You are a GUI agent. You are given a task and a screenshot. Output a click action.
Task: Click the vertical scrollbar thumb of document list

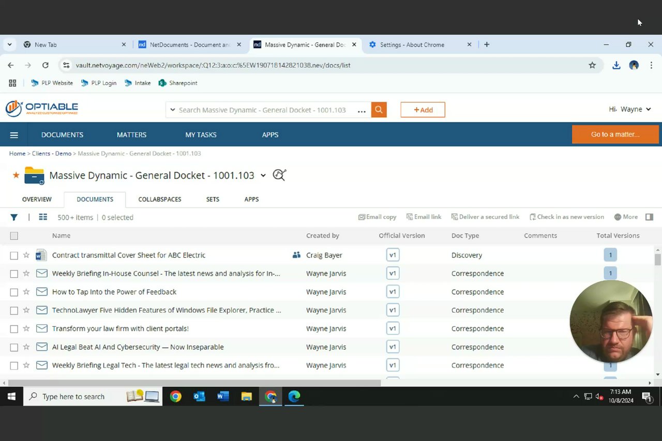click(x=657, y=259)
